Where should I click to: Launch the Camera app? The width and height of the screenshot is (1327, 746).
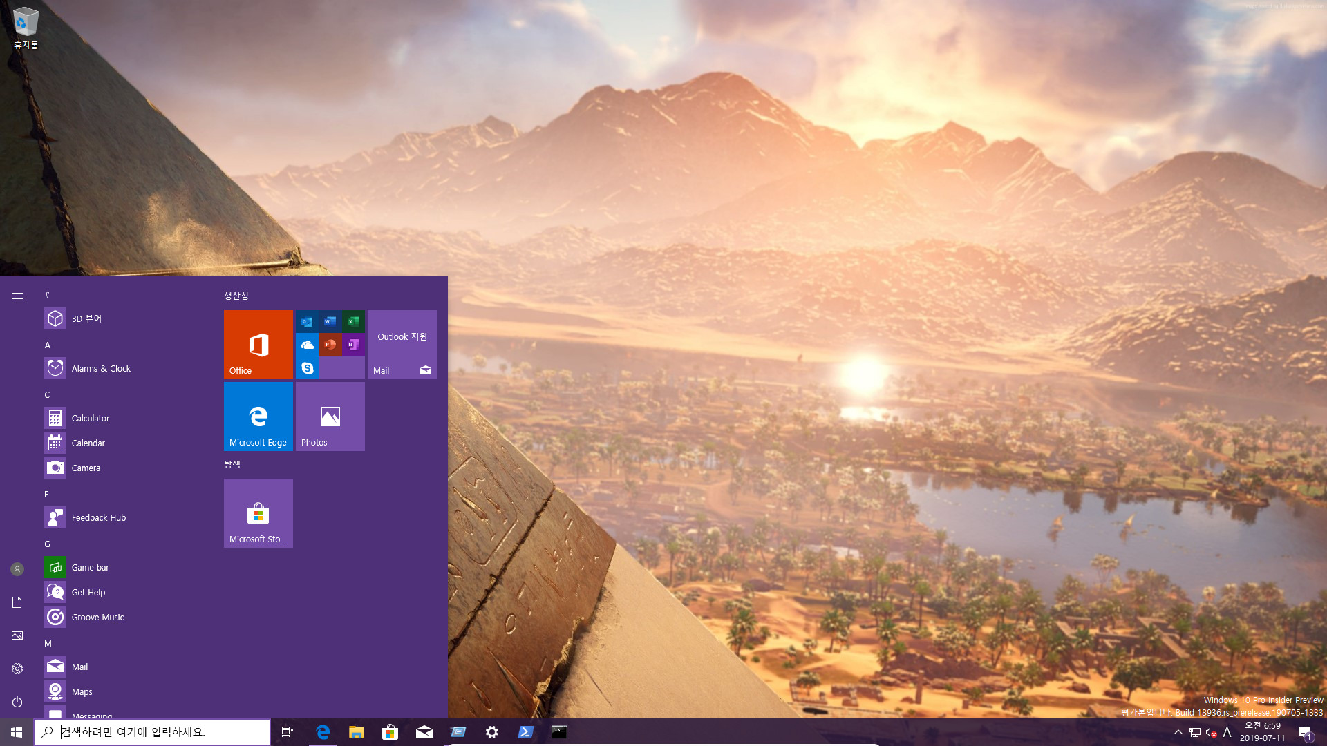tap(124, 468)
